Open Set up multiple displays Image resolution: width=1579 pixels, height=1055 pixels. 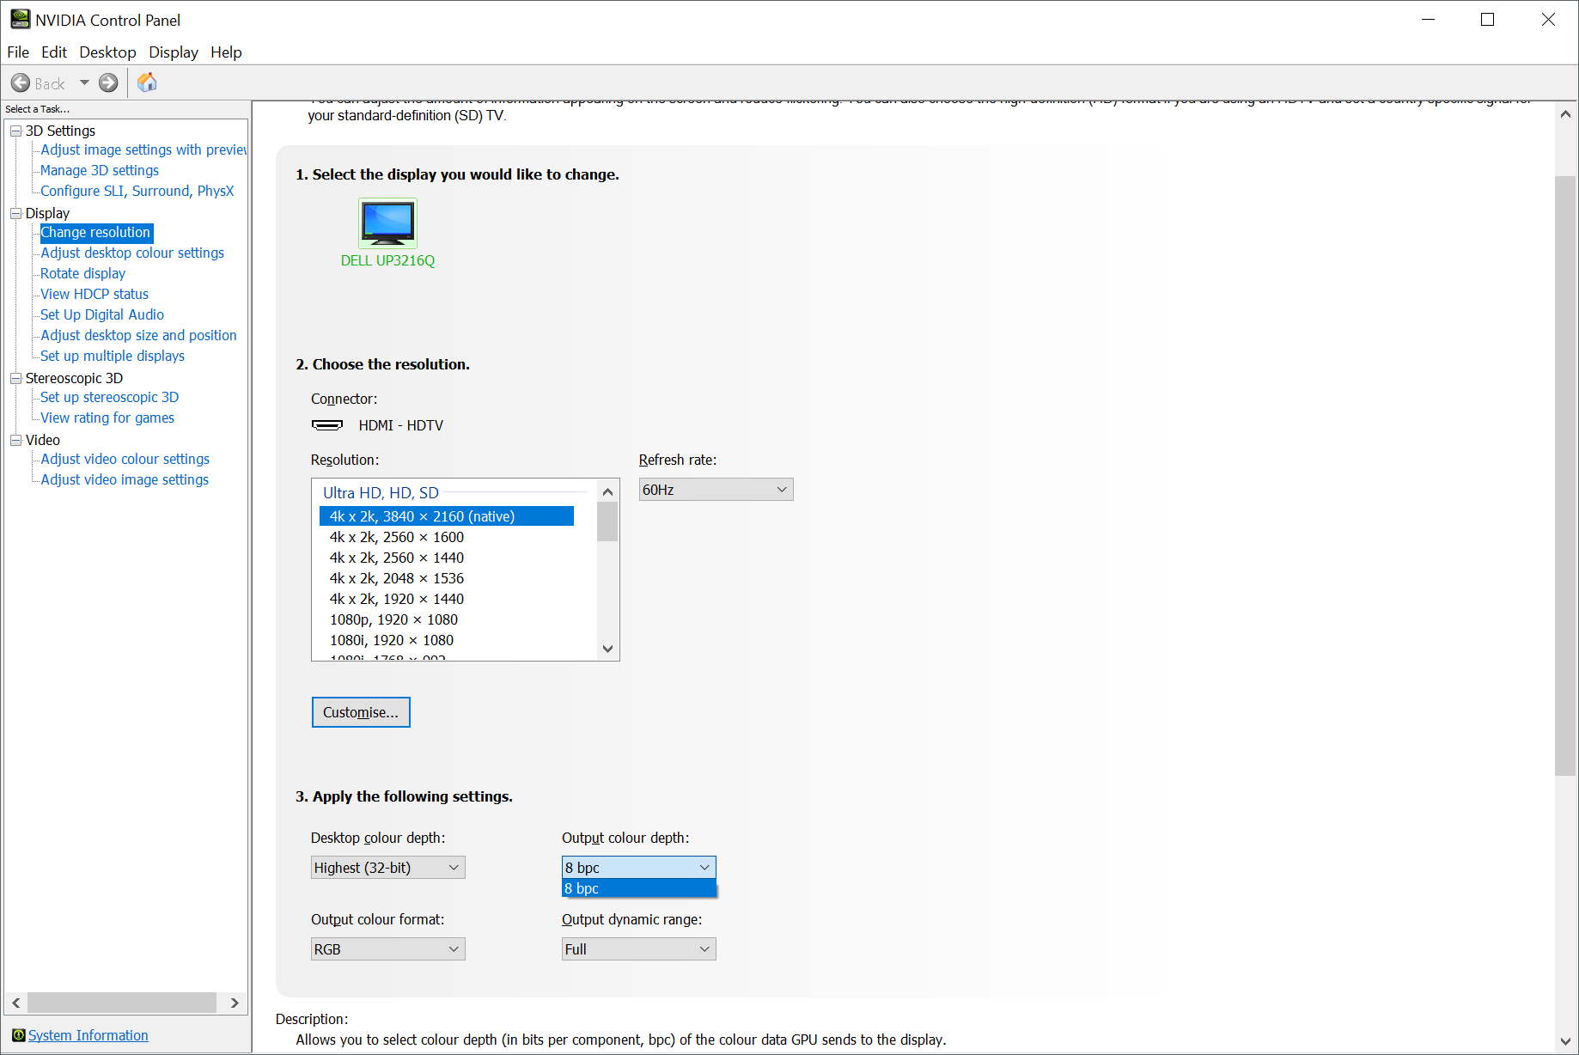pyautogui.click(x=113, y=356)
